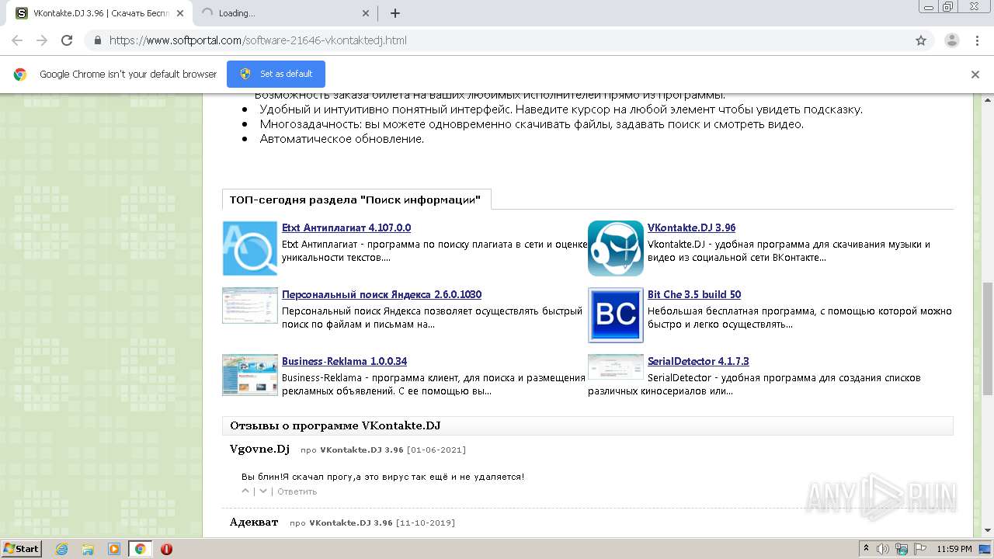Click the browser forward arrow
The height and width of the screenshot is (559, 994).
(42, 40)
